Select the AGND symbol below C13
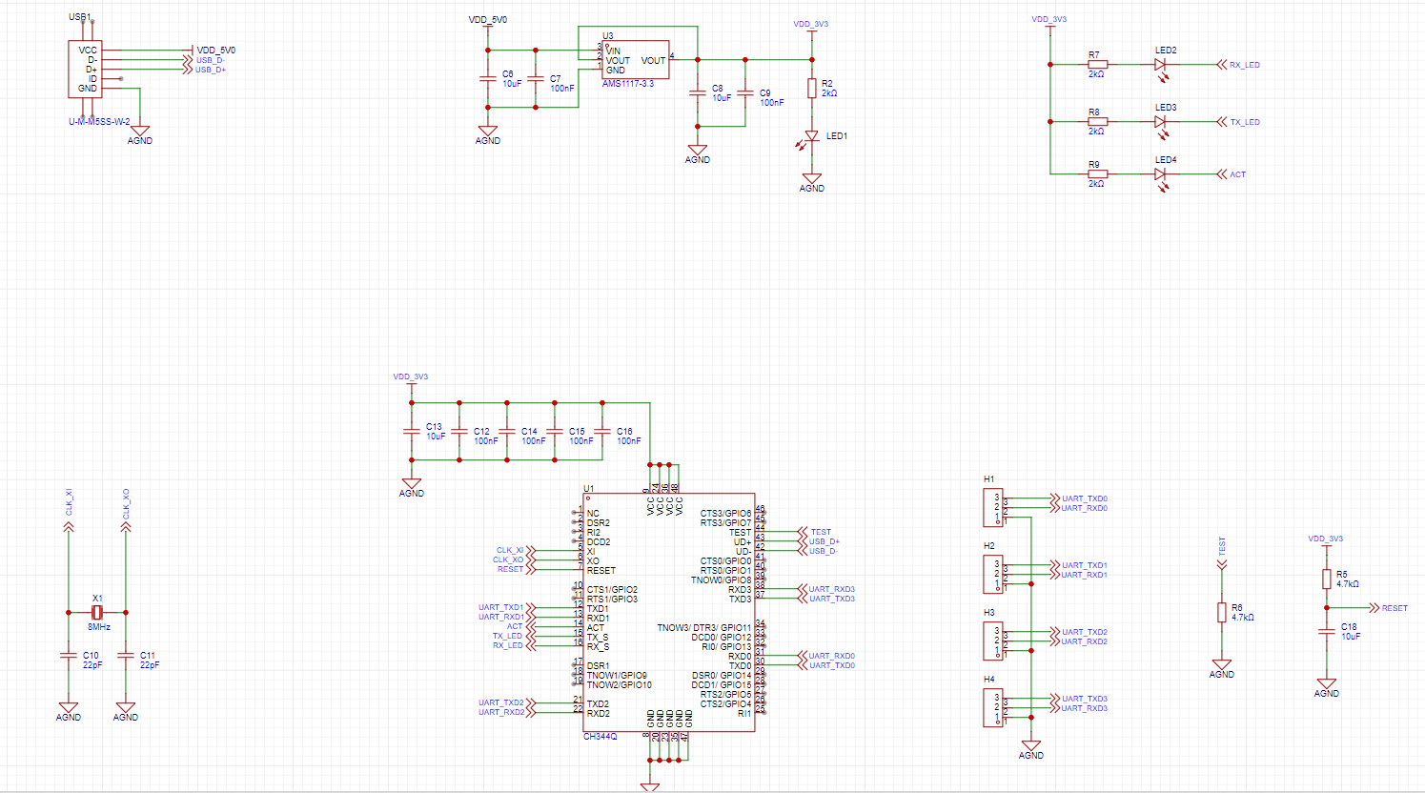The height and width of the screenshot is (793, 1425). click(412, 487)
